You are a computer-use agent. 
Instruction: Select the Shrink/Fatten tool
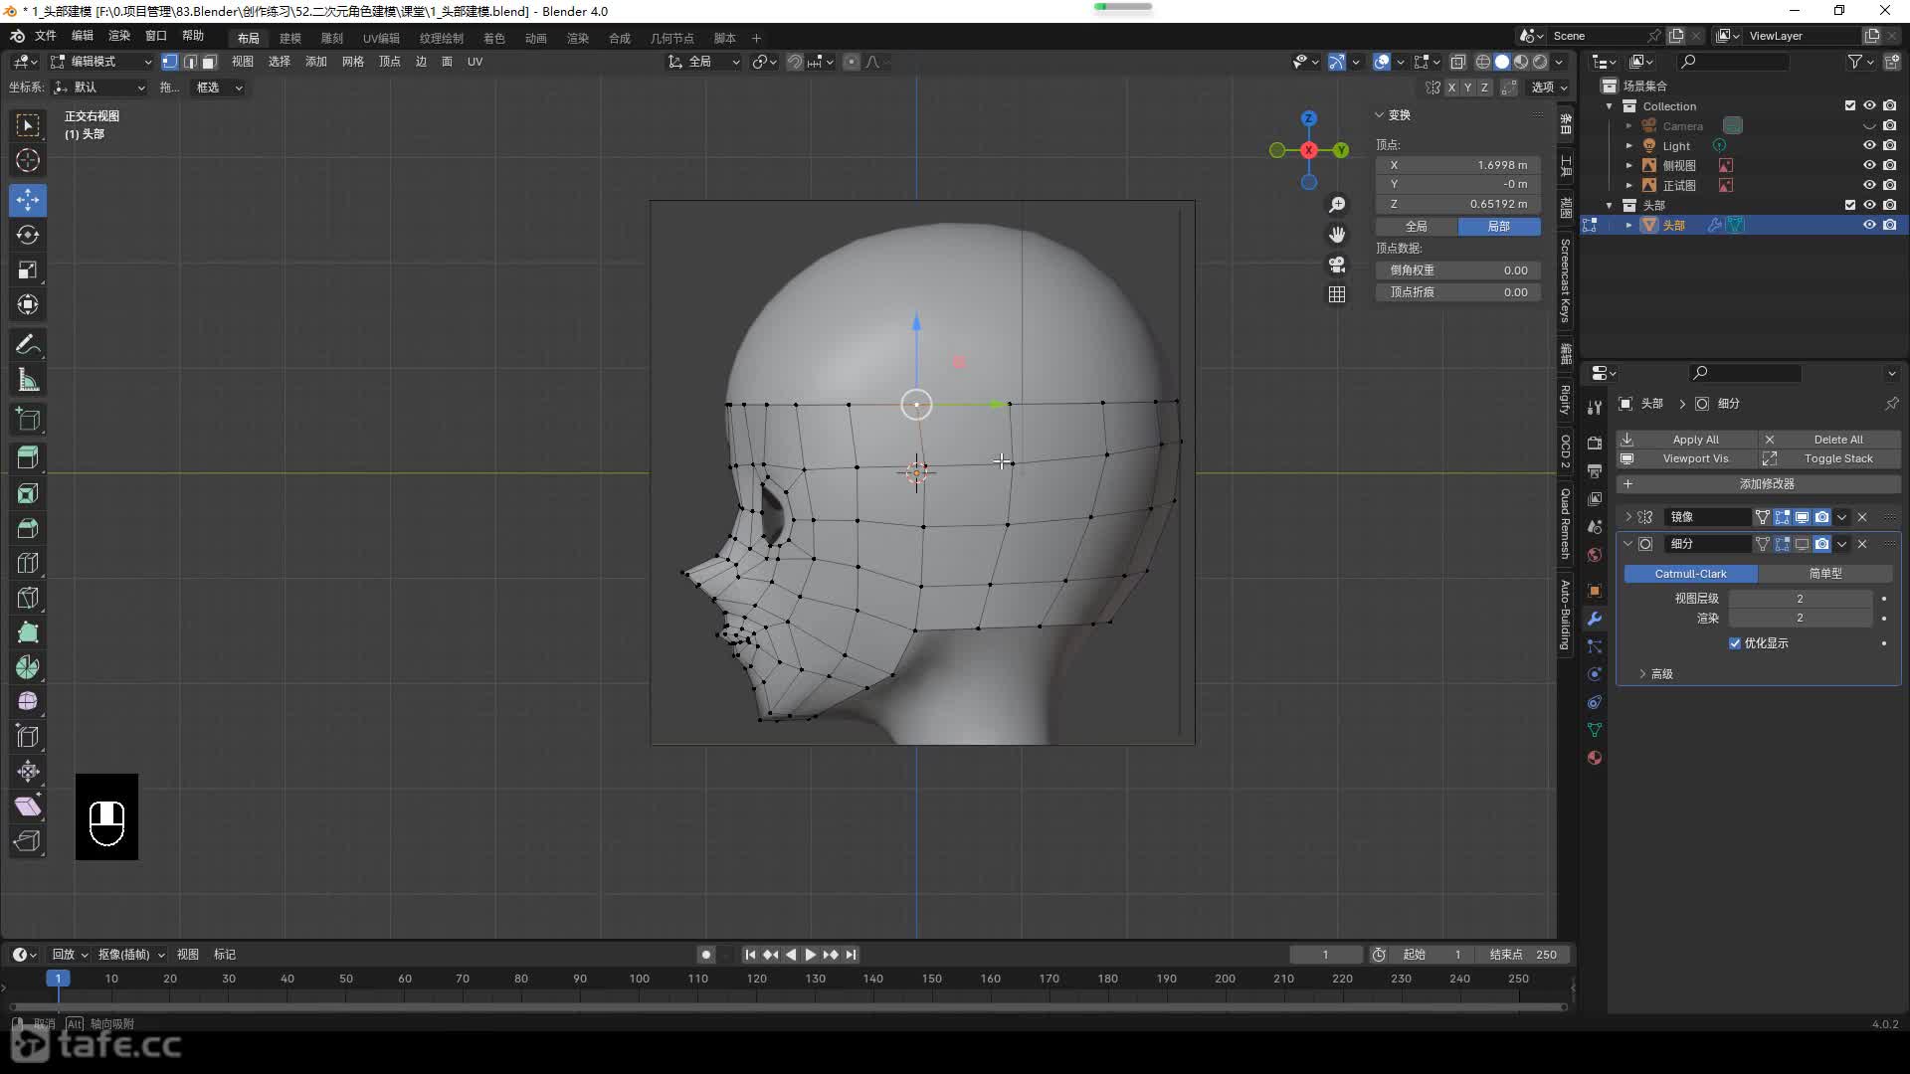[28, 772]
